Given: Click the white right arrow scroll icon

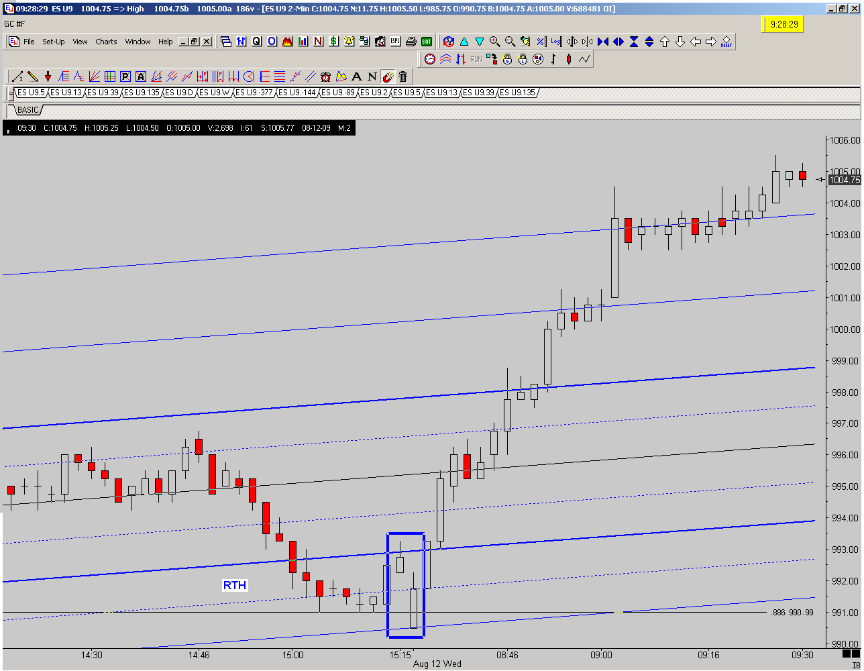Looking at the screenshot, I should tap(710, 41).
